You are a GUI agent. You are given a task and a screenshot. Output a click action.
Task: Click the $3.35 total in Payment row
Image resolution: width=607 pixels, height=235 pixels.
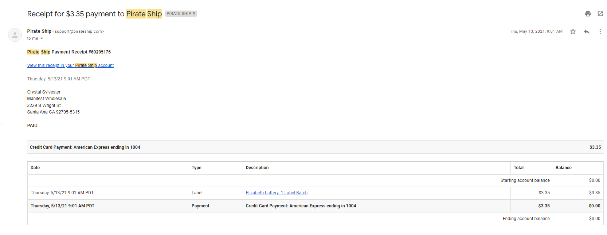point(544,206)
